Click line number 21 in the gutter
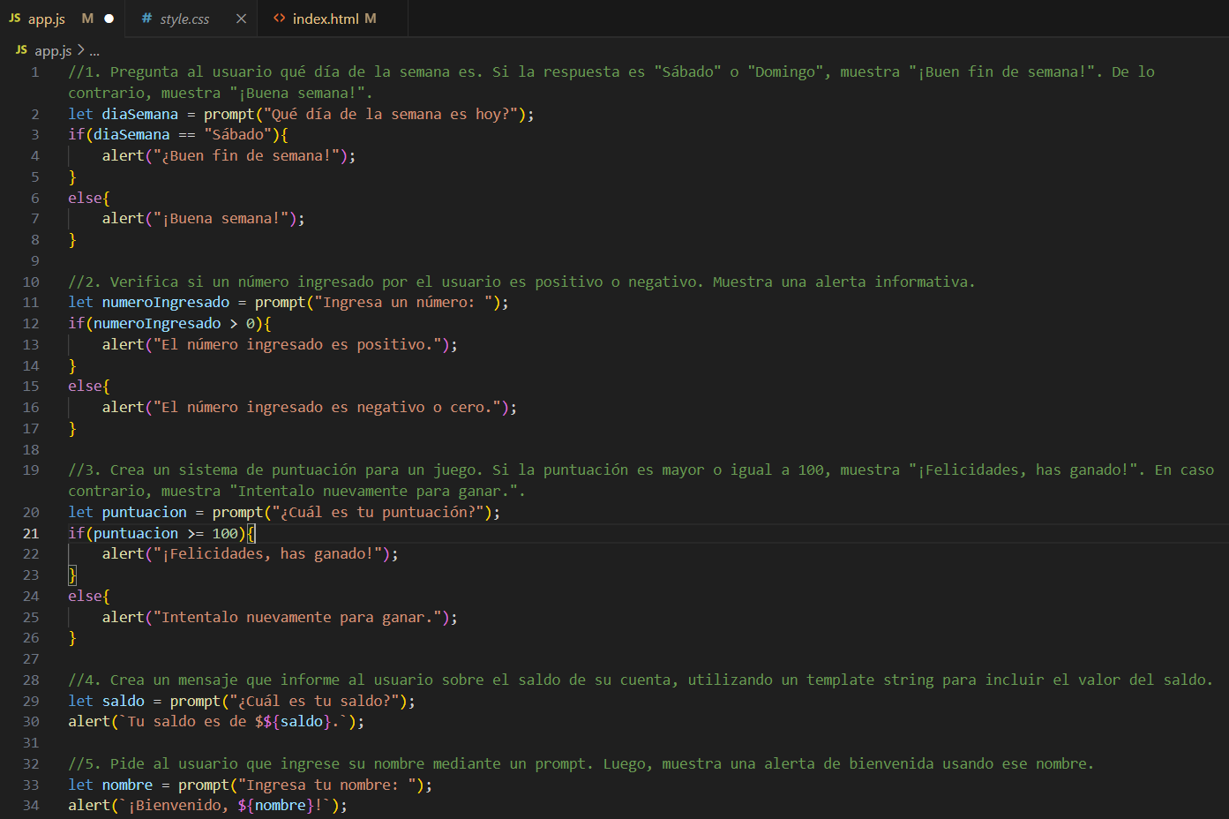This screenshot has width=1229, height=819. pyautogui.click(x=31, y=533)
